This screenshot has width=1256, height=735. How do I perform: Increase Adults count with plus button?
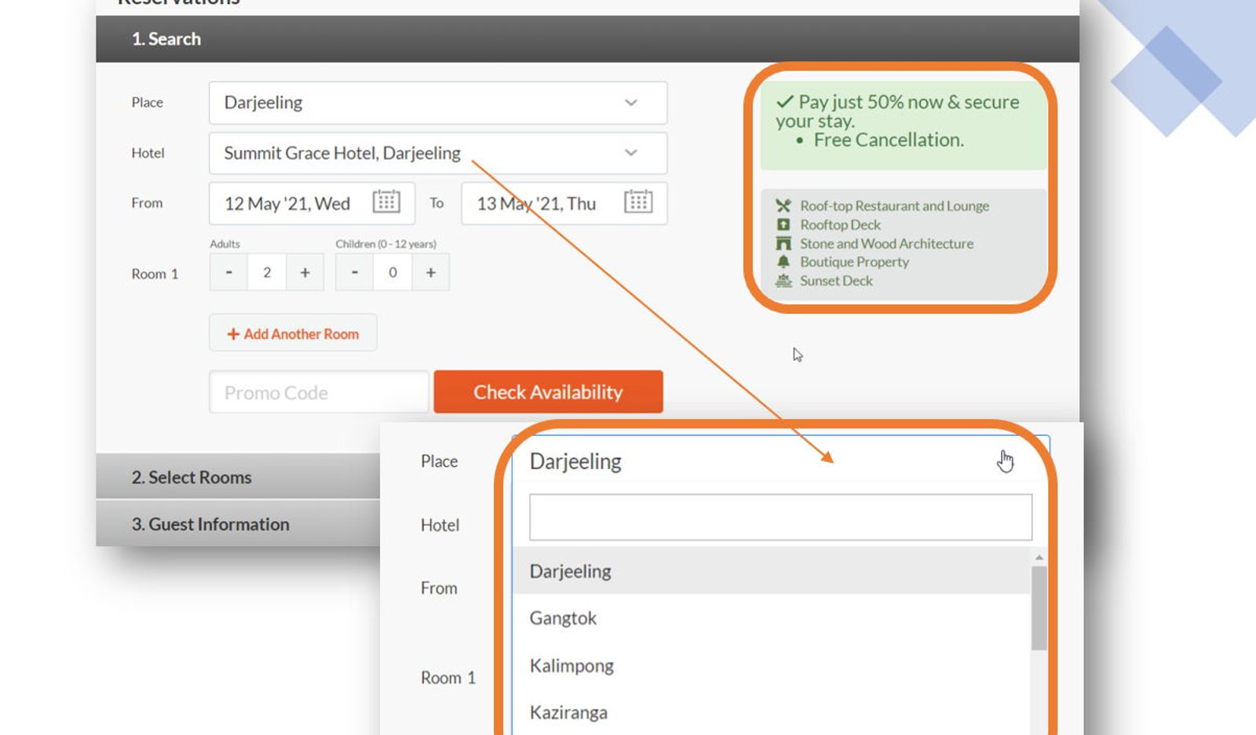coord(305,272)
